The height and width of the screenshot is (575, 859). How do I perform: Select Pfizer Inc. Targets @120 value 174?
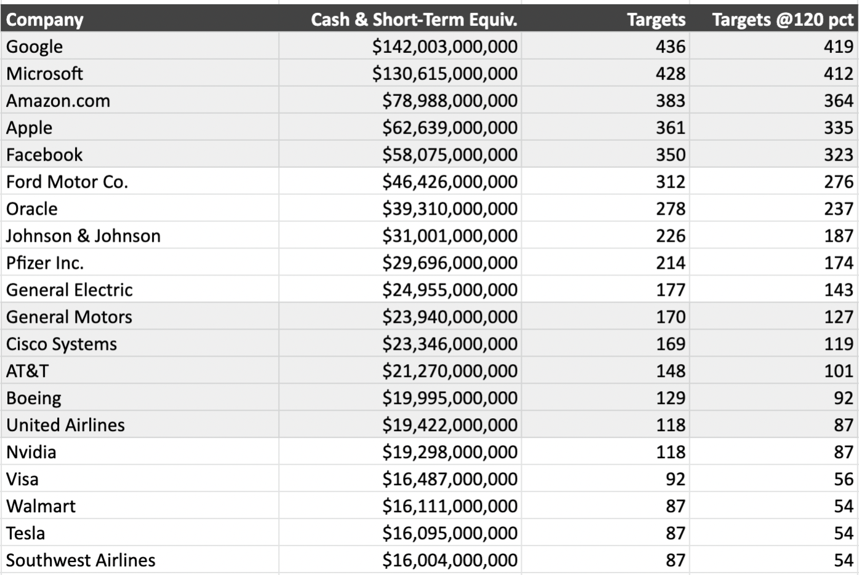coord(838,263)
